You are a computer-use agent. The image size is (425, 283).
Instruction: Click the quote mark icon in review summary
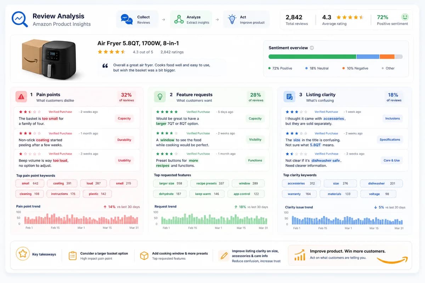(105, 66)
